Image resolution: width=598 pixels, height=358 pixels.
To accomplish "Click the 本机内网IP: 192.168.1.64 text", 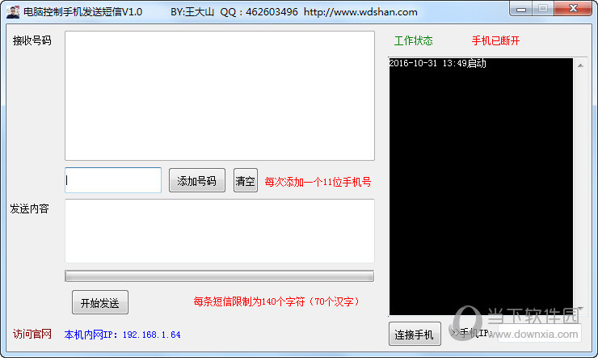I will click(122, 335).
